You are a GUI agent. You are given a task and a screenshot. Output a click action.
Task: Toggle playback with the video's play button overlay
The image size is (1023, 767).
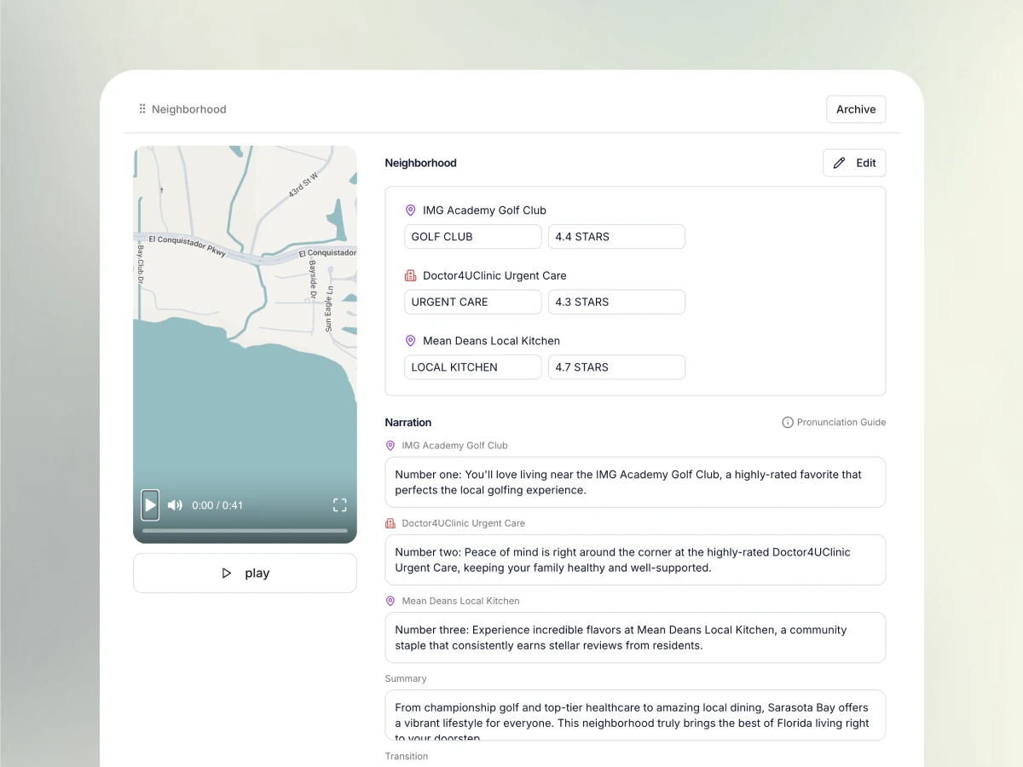click(150, 505)
